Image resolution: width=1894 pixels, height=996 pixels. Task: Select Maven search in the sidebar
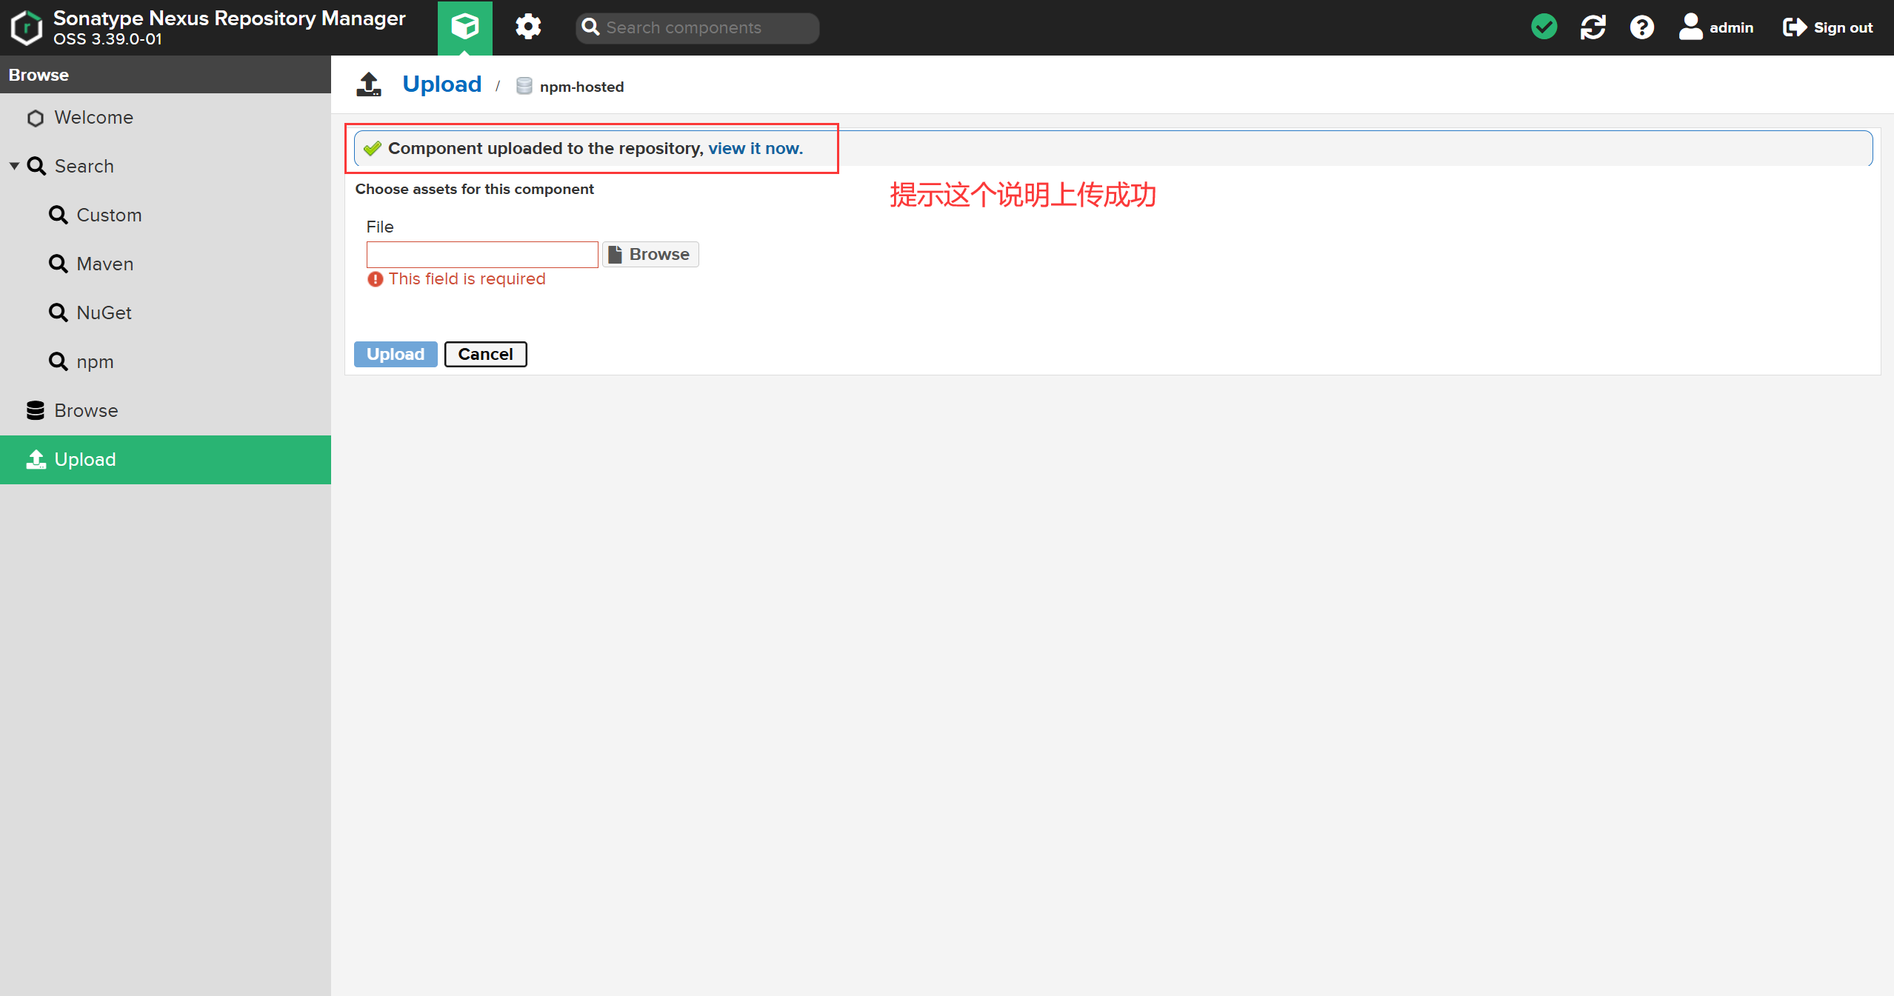[104, 264]
